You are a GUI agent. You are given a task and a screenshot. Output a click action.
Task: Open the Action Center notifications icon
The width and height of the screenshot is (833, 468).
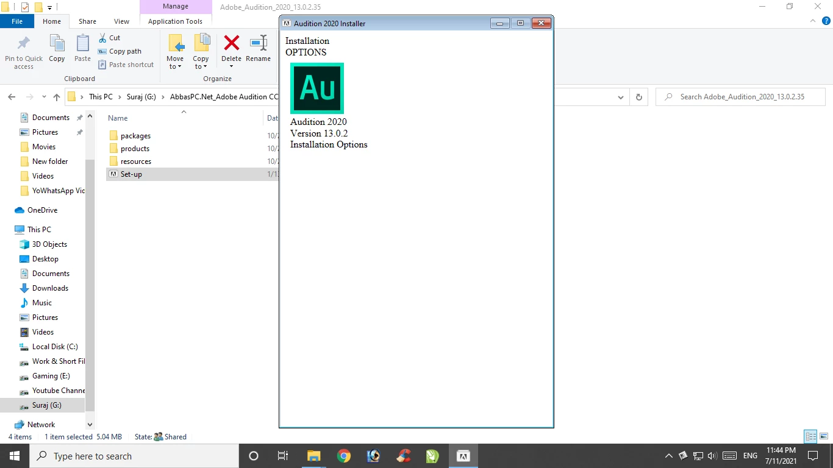[812, 456]
